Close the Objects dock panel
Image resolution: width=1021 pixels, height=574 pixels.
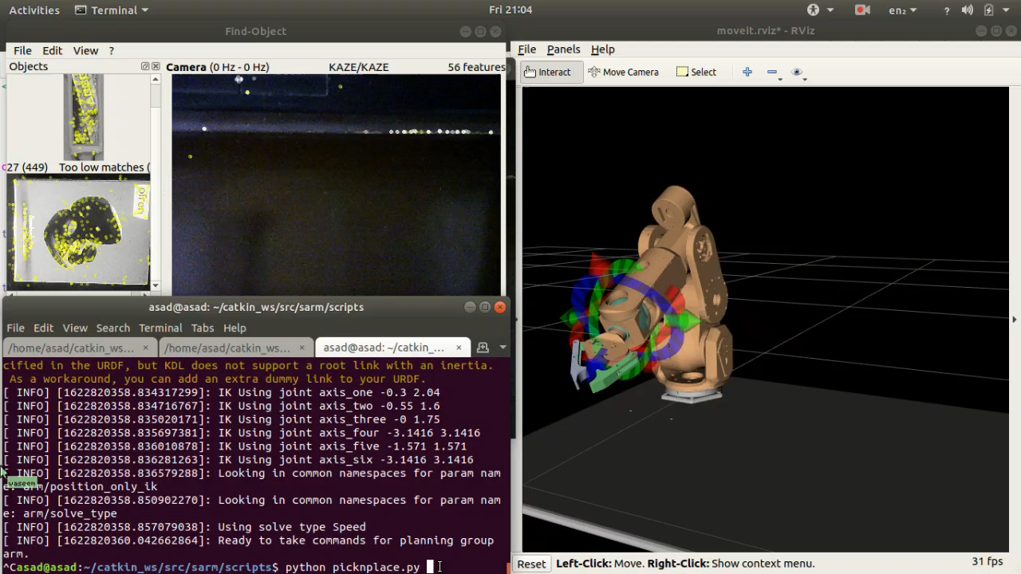tap(156, 67)
